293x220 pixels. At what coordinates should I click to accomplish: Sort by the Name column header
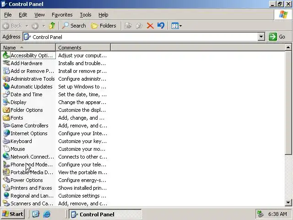[x=28, y=48]
